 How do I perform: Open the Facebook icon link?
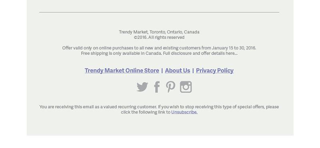coord(157,87)
